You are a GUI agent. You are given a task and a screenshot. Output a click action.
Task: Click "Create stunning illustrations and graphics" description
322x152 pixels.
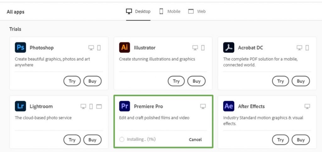pos(157,59)
